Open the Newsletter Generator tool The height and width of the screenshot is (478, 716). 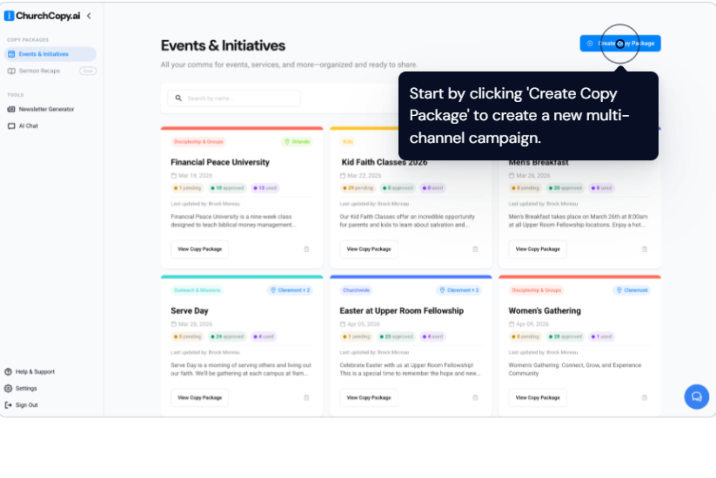tap(46, 109)
